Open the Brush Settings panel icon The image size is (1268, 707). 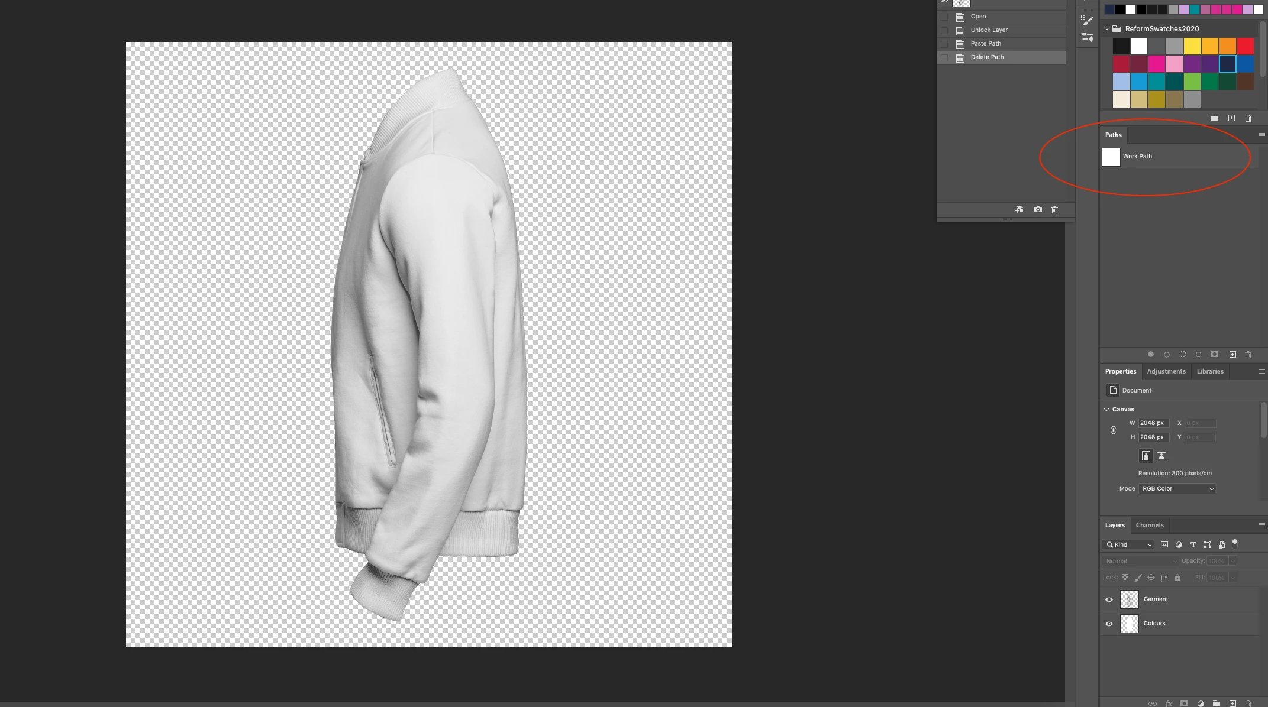coord(1087,21)
